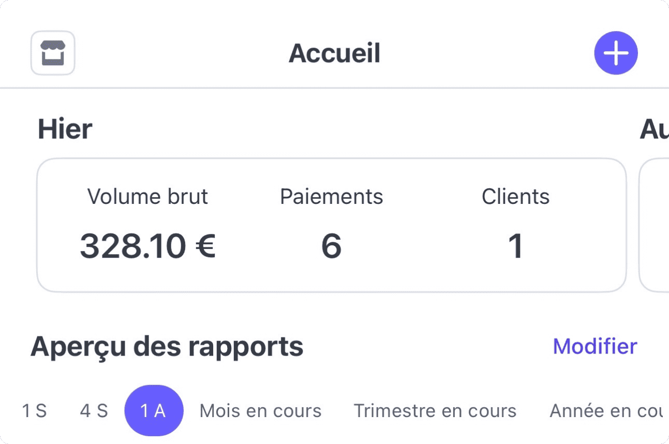The height and width of the screenshot is (444, 669).
Task: Click the Modifier link
Action: (595, 347)
